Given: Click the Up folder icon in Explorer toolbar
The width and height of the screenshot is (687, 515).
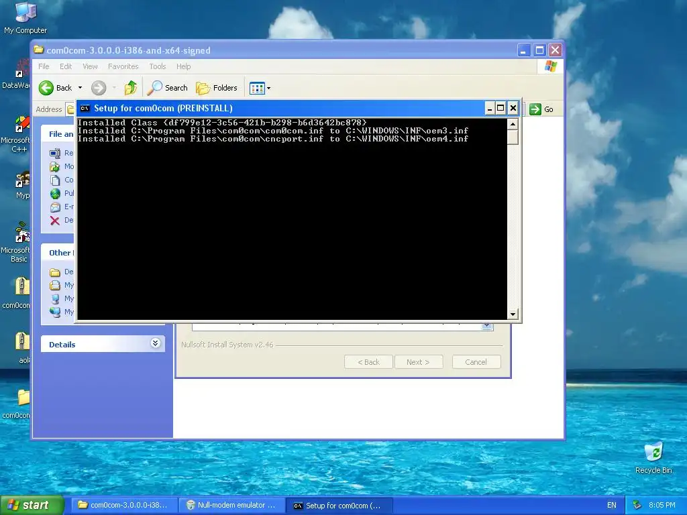Looking at the screenshot, I should [x=130, y=88].
